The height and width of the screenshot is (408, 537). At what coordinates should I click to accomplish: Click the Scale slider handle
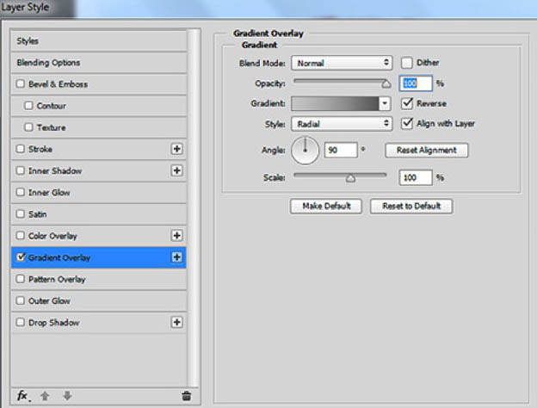tap(350, 179)
